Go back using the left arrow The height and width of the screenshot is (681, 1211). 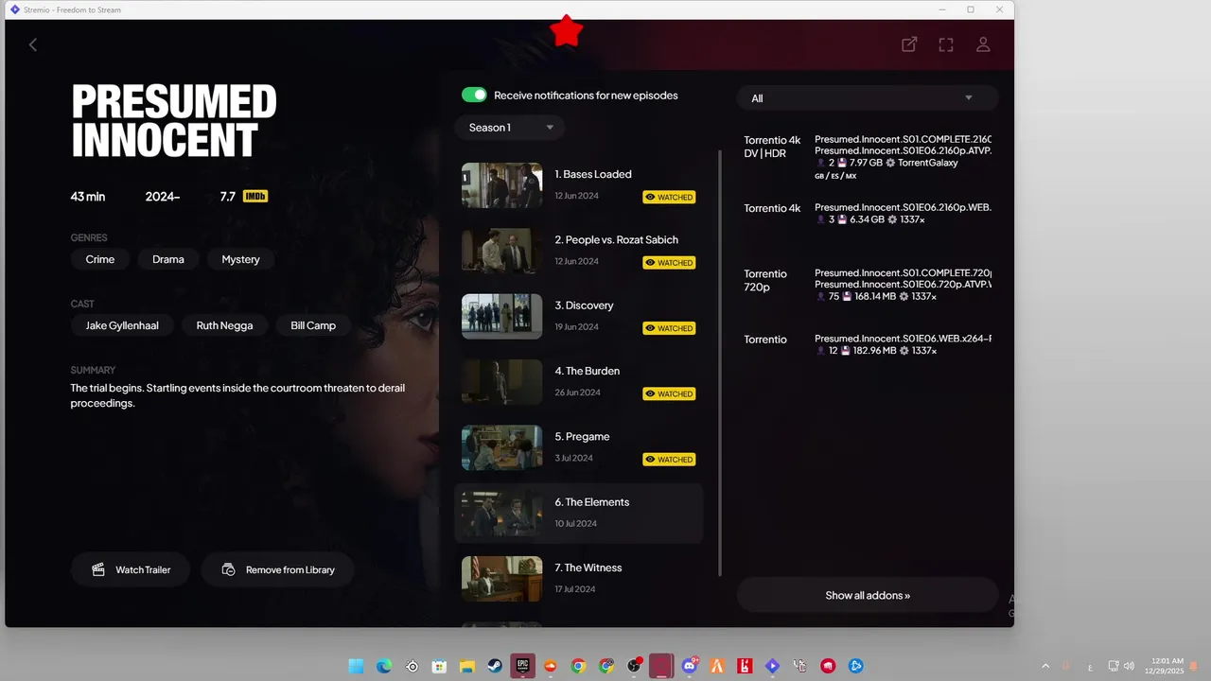pyautogui.click(x=33, y=44)
